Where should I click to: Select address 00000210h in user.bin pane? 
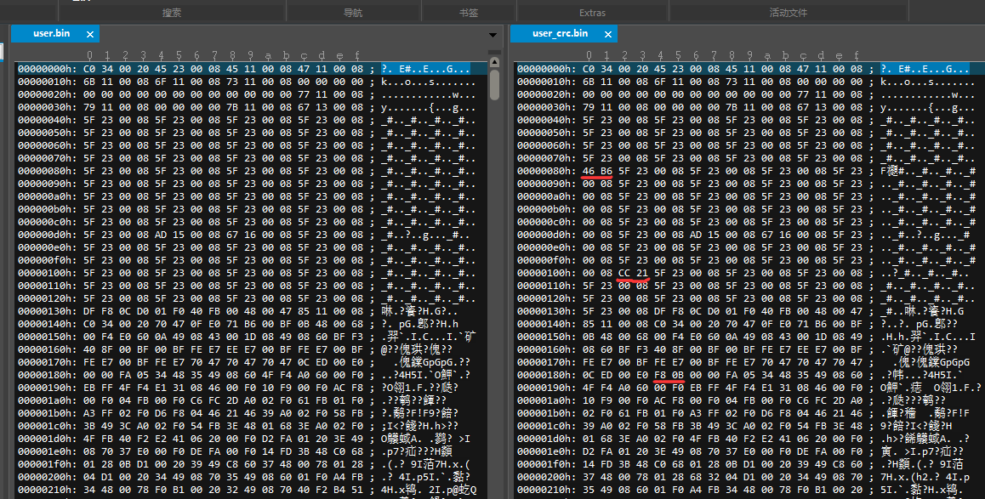click(x=48, y=489)
